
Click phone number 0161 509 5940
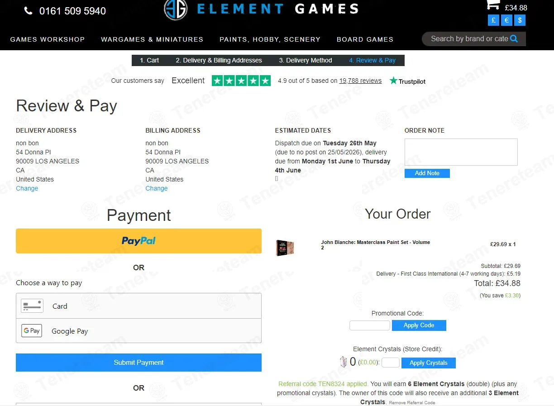tap(72, 11)
